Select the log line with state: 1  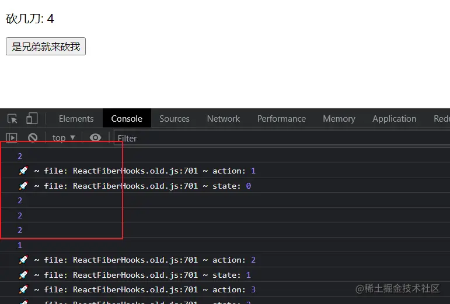[x=225, y=274]
